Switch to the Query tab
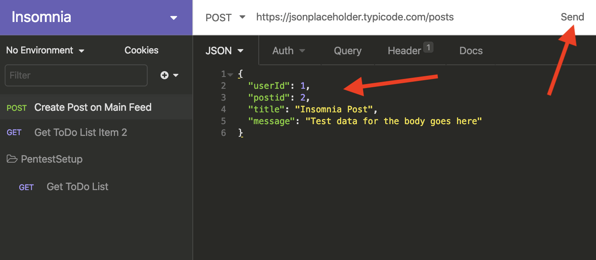The height and width of the screenshot is (260, 596). 347,50
